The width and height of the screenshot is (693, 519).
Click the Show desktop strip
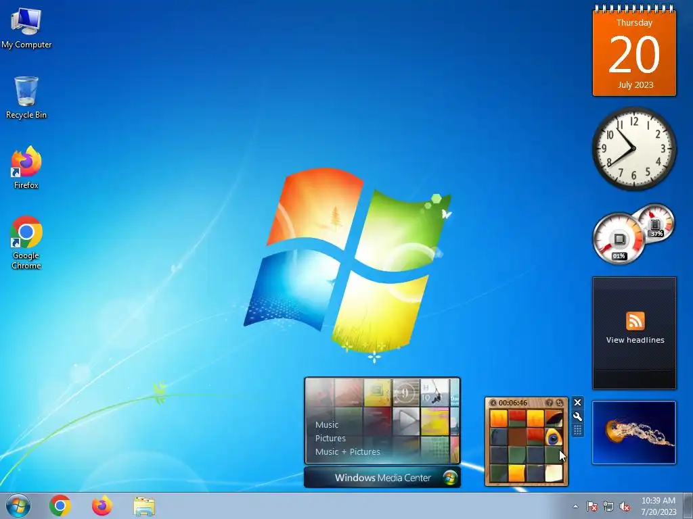(688, 505)
